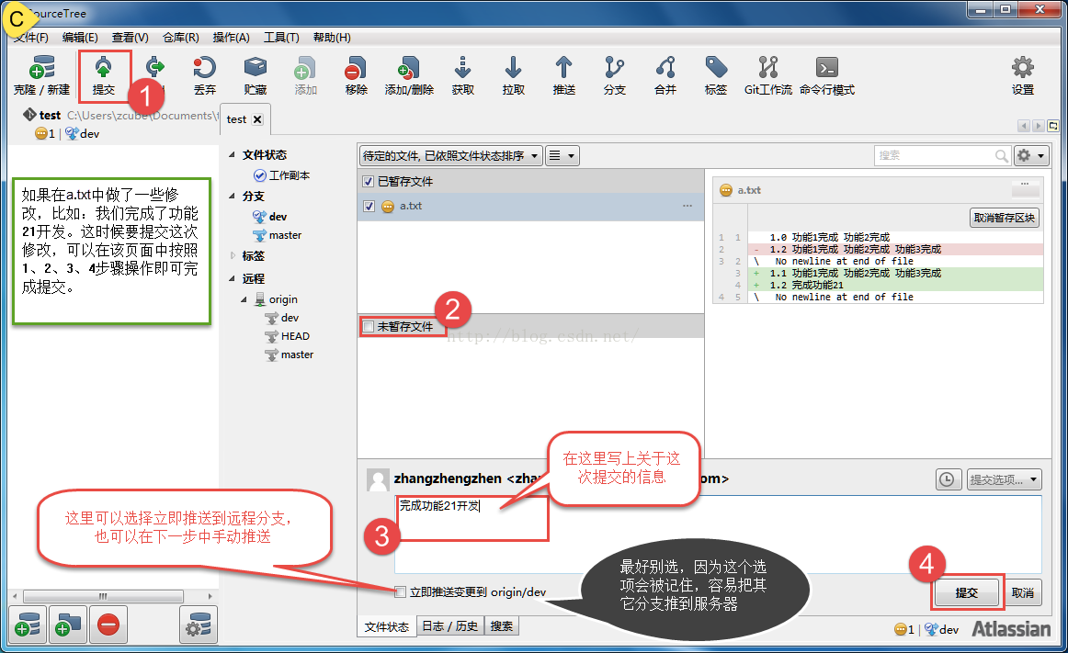Open the Repository (仓库) menu
The image size is (1068, 653).
pos(180,38)
